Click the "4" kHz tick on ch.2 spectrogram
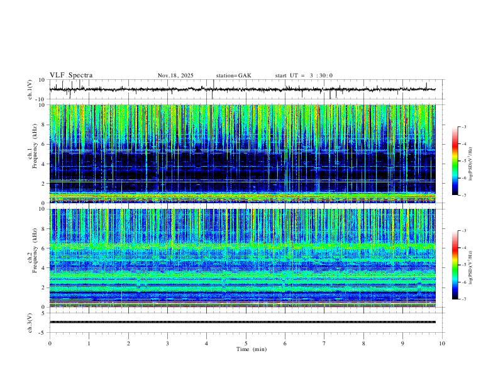 pos(43,268)
